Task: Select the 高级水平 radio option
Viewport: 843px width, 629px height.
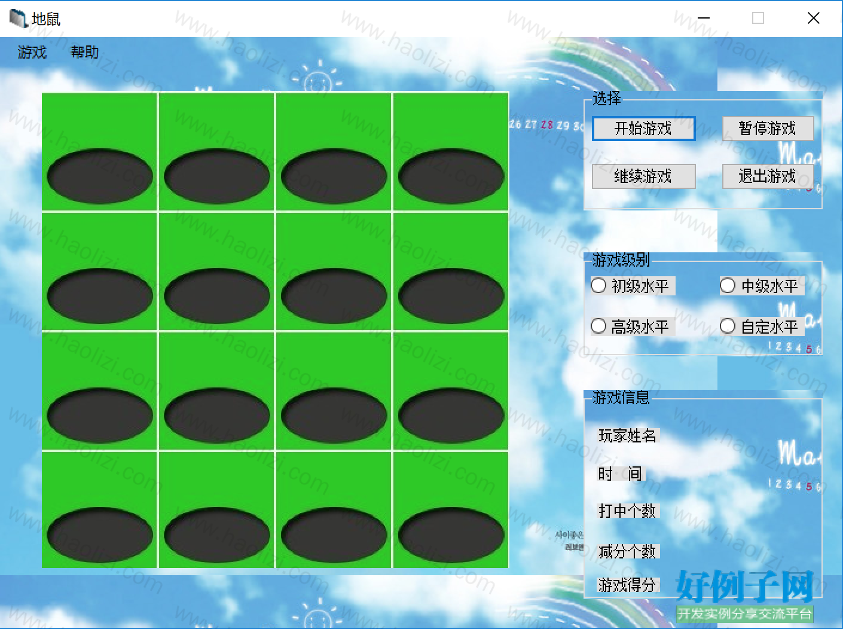Action: (x=633, y=326)
